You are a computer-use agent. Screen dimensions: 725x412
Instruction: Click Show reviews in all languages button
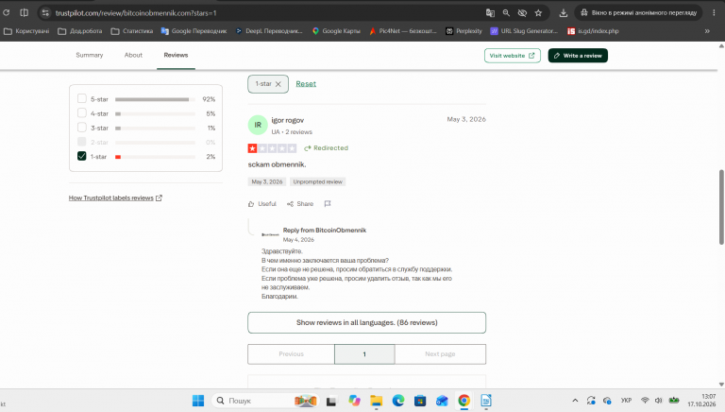pos(366,322)
